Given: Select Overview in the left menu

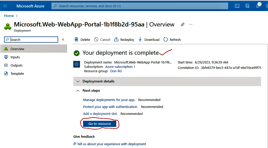Looking at the screenshot, I should point(33,49).
